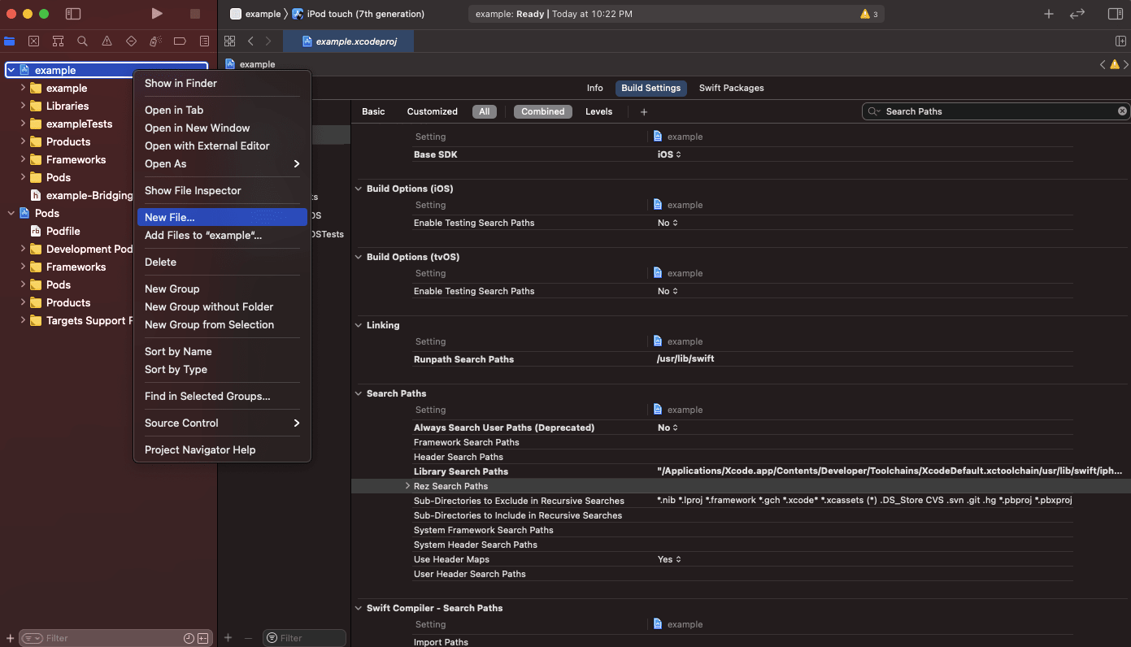Clear the Search Paths filter text

pos(1122,111)
